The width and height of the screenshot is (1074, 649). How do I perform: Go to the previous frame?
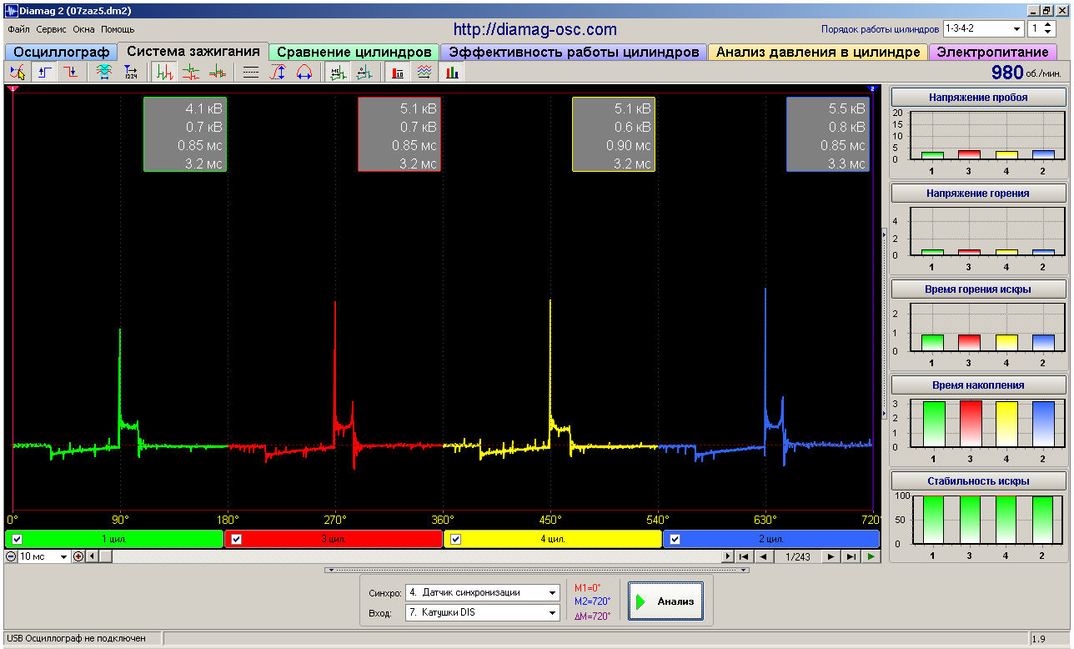pyautogui.click(x=762, y=556)
